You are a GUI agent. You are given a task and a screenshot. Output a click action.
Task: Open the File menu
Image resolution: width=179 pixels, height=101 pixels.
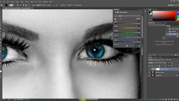4,2
